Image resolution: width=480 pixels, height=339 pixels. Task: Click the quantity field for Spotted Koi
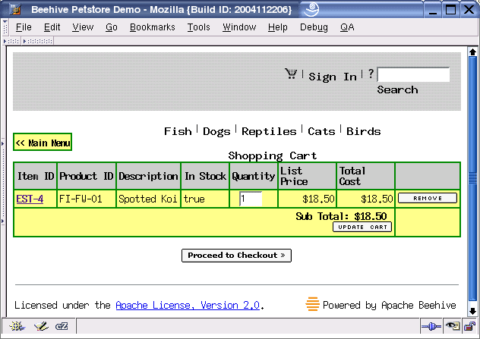coord(251,199)
